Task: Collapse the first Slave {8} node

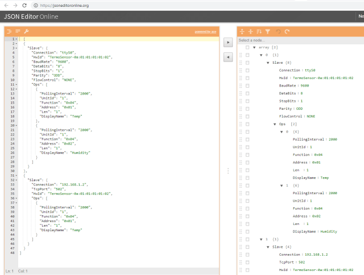Action: [x=268, y=63]
